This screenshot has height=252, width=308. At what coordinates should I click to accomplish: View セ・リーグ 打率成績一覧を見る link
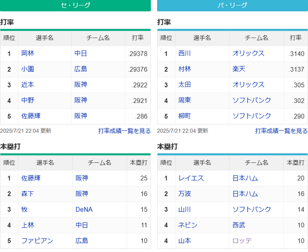pyautogui.click(x=124, y=131)
